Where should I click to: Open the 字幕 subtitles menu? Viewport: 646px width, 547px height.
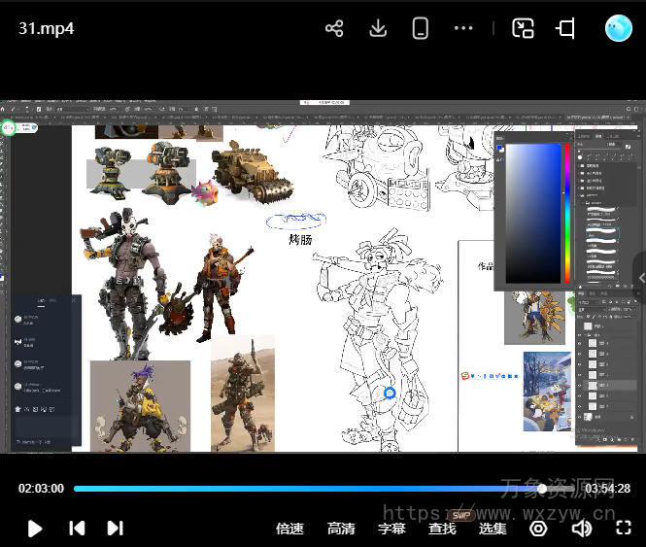point(391,529)
